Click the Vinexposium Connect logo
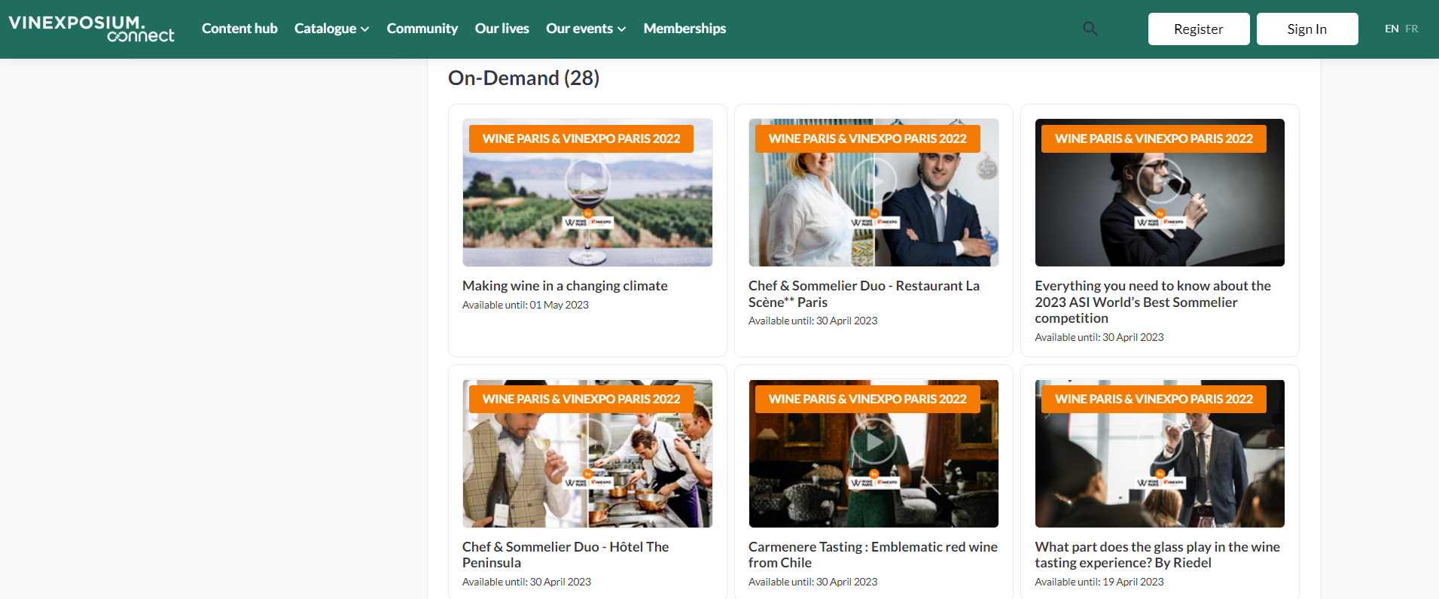The width and height of the screenshot is (1439, 599). point(91,29)
